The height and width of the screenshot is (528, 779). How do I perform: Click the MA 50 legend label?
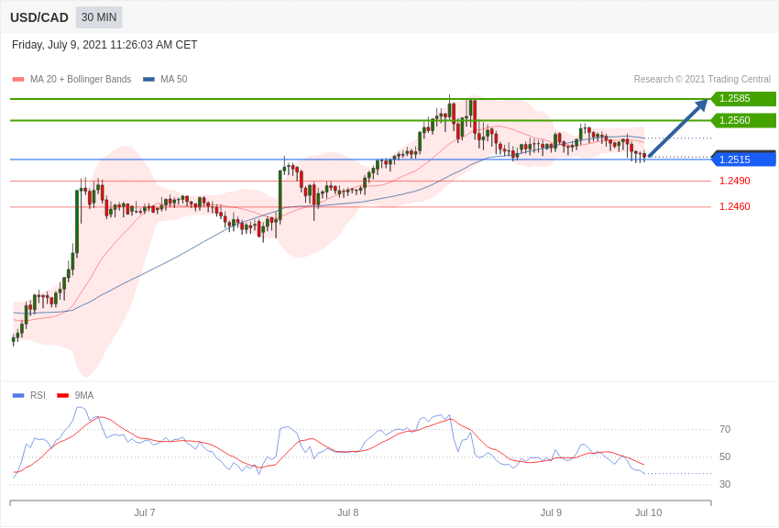click(174, 79)
